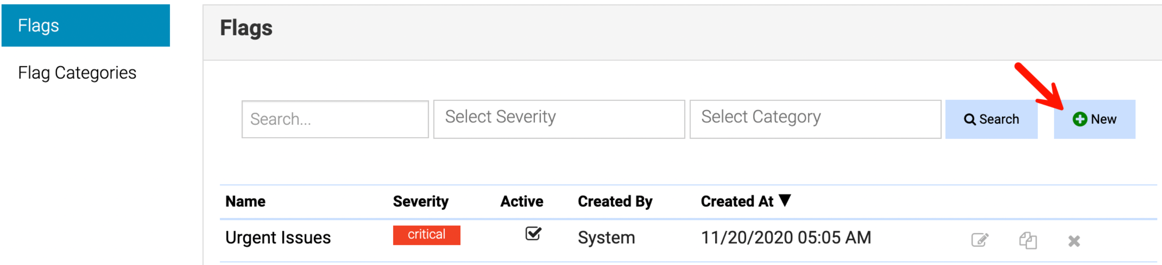
Task: Click the green plus New icon
Action: pos(1080,119)
